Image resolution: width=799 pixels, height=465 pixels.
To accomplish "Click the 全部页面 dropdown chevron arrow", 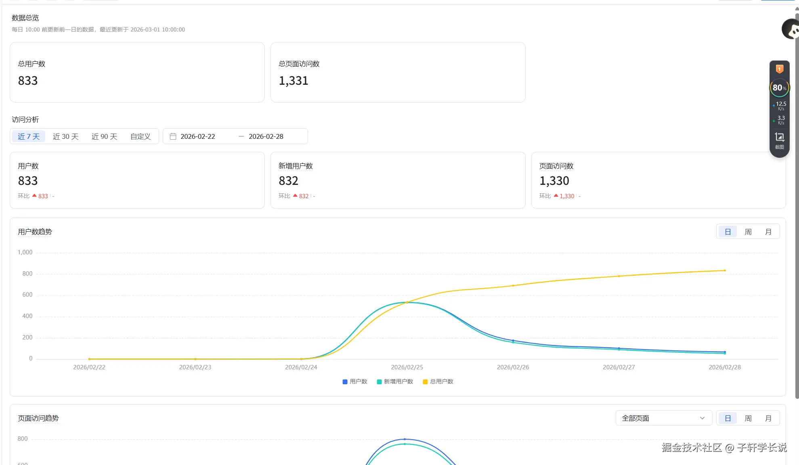I will (x=702, y=418).
